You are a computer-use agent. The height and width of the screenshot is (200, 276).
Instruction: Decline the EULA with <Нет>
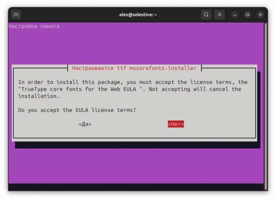[176, 124]
